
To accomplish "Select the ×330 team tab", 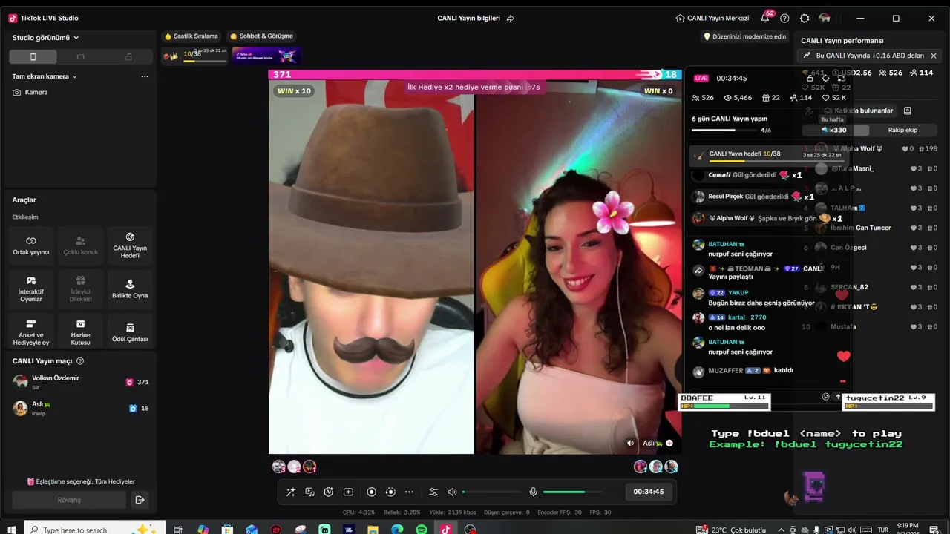I will pos(834,130).
